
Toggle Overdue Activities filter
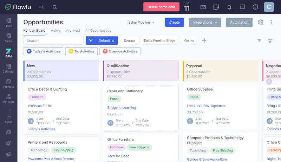pos(120,51)
